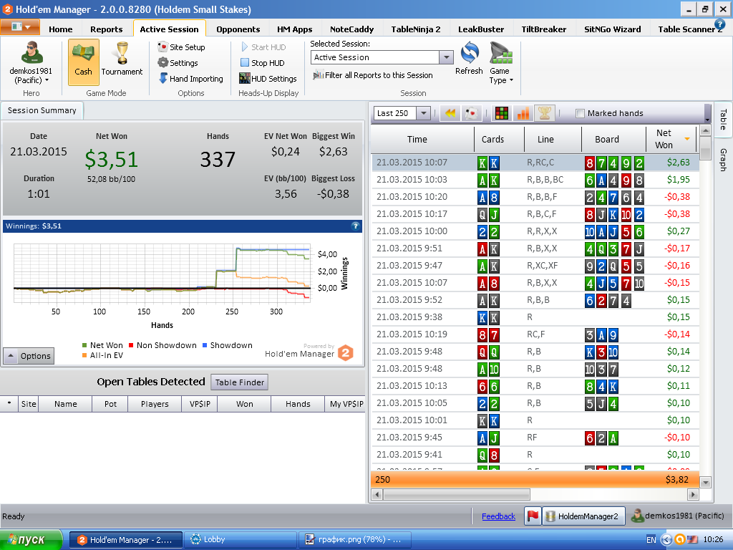
Task: Click the red flag icon in status bar
Action: pyautogui.click(x=533, y=516)
